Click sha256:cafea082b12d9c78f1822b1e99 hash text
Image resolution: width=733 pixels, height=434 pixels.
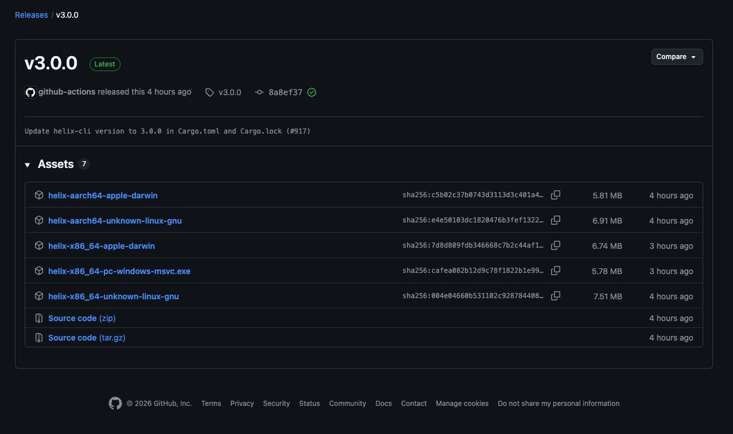(473, 270)
